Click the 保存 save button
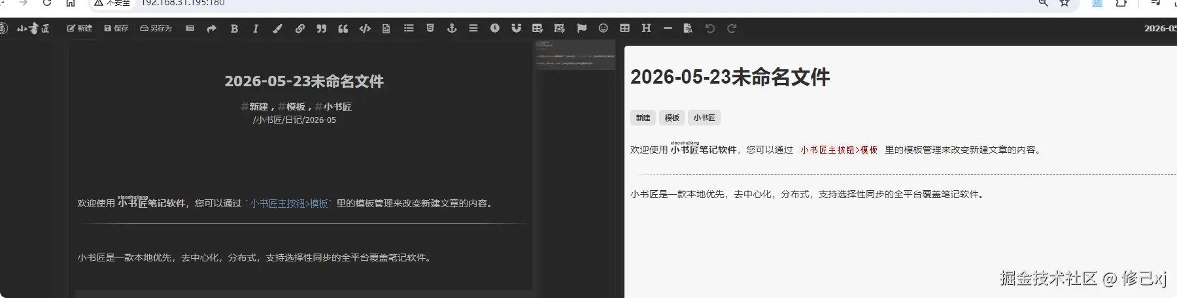This screenshot has height=298, width=1177. (116, 28)
